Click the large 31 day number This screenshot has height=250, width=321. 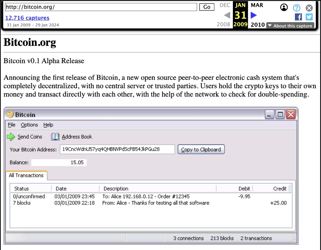point(240,15)
